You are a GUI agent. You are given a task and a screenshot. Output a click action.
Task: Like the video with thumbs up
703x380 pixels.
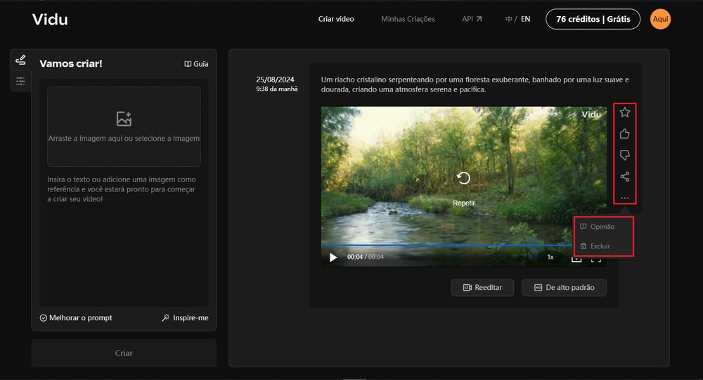tap(624, 134)
